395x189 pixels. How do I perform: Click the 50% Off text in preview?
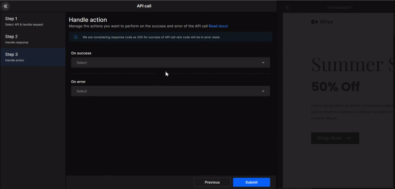[336, 87]
